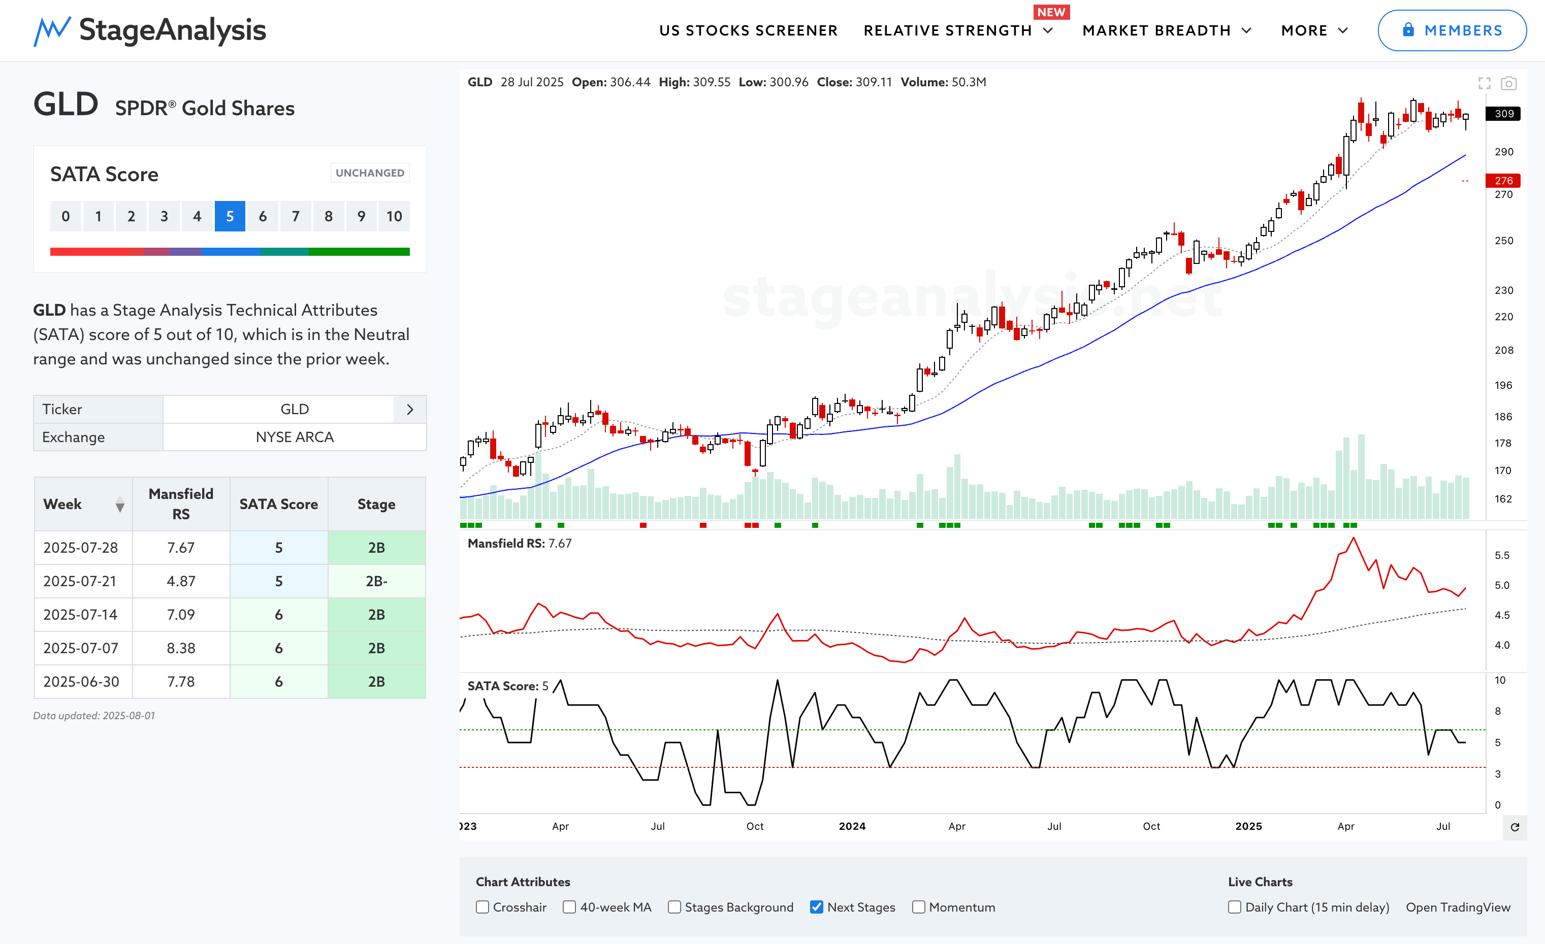Image resolution: width=1545 pixels, height=944 pixels.
Task: Click the Mansfield RS column header
Action: click(x=181, y=503)
